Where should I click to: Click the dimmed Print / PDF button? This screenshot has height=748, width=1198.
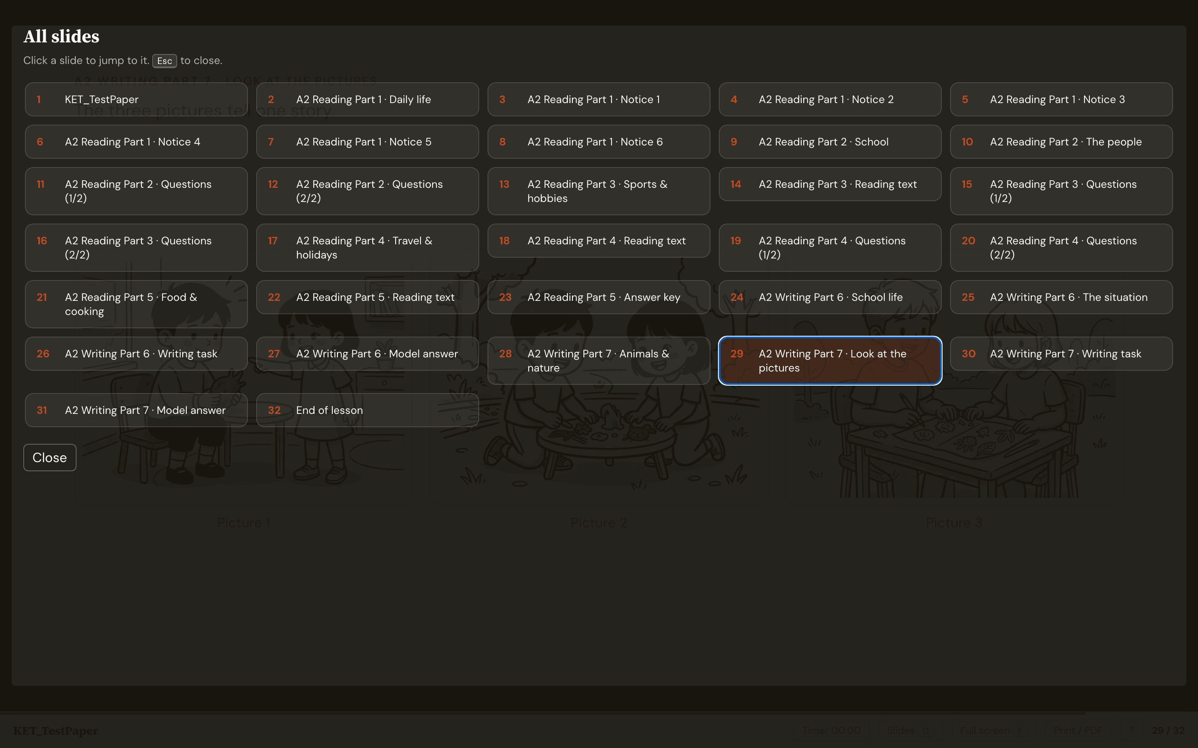click(1078, 731)
